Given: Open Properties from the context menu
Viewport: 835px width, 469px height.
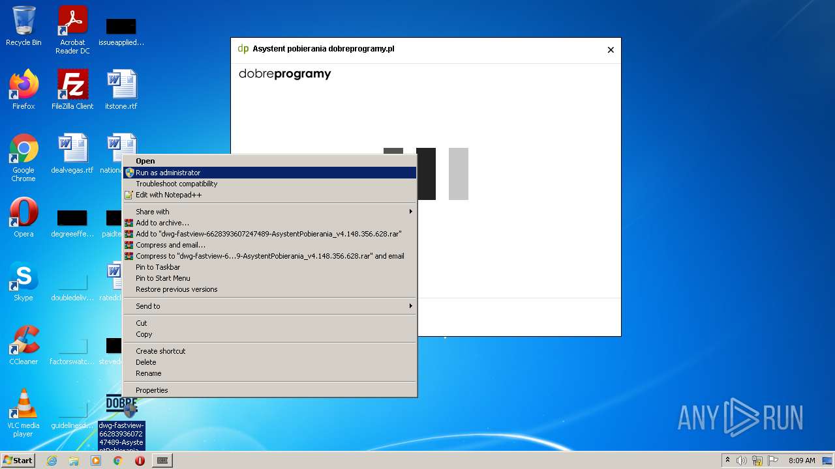Looking at the screenshot, I should (270, 390).
